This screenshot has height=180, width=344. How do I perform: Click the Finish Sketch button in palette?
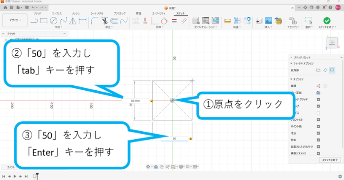(x=330, y=160)
